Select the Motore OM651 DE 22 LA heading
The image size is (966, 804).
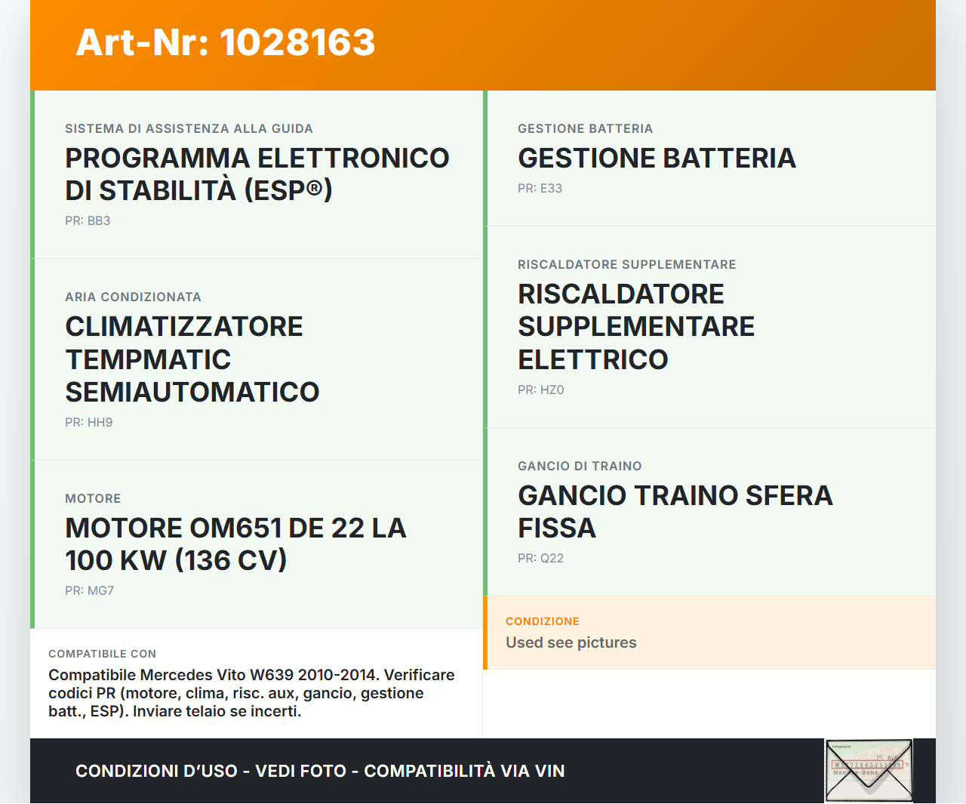point(235,544)
